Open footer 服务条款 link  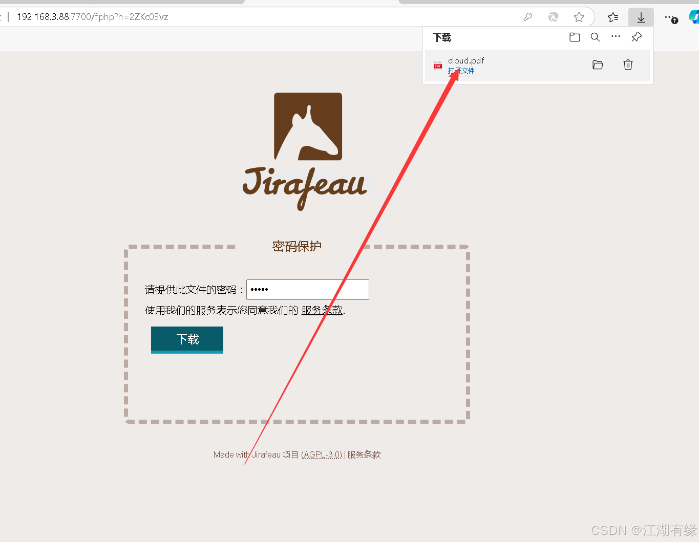click(x=364, y=454)
